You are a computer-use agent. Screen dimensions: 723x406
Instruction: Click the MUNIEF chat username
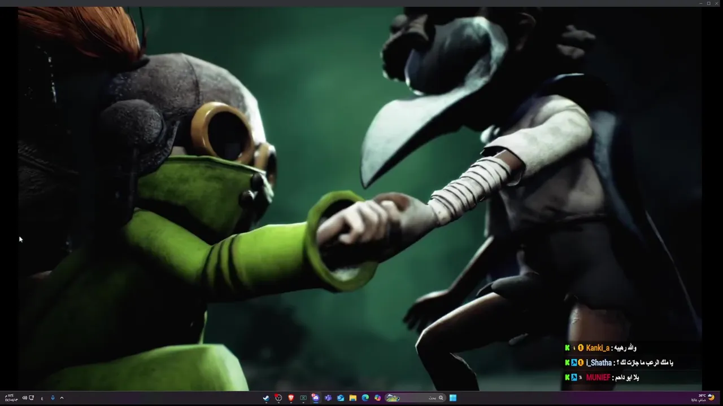click(x=598, y=377)
